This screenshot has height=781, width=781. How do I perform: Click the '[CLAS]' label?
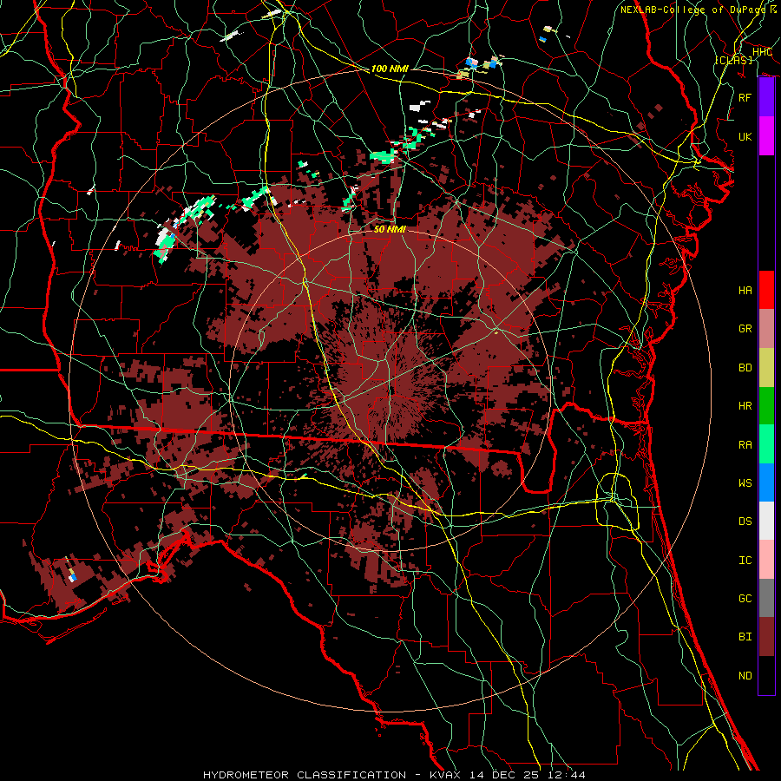tap(733, 60)
